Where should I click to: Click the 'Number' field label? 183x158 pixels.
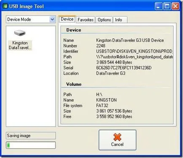tap(70, 46)
